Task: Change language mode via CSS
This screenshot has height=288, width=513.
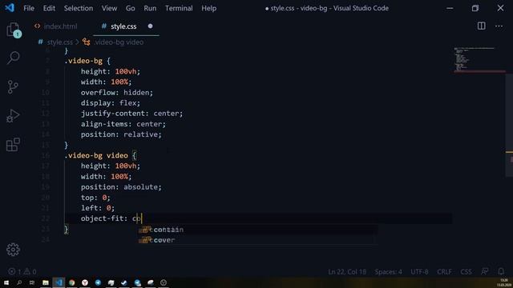Action: 466,272
